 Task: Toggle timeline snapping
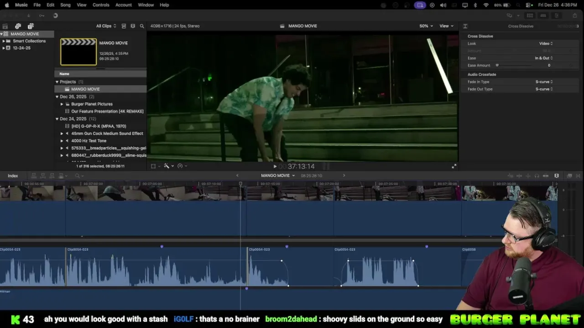click(x=546, y=176)
